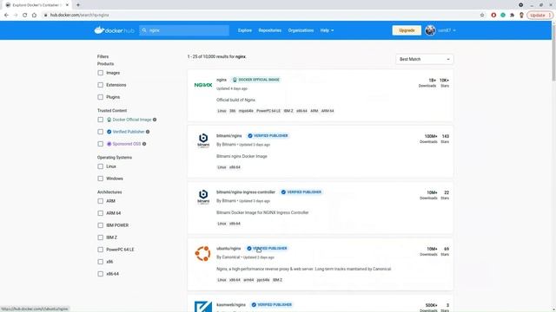The width and height of the screenshot is (556, 312).
Task: Click the NGINX logo thumbnail
Action: click(203, 85)
